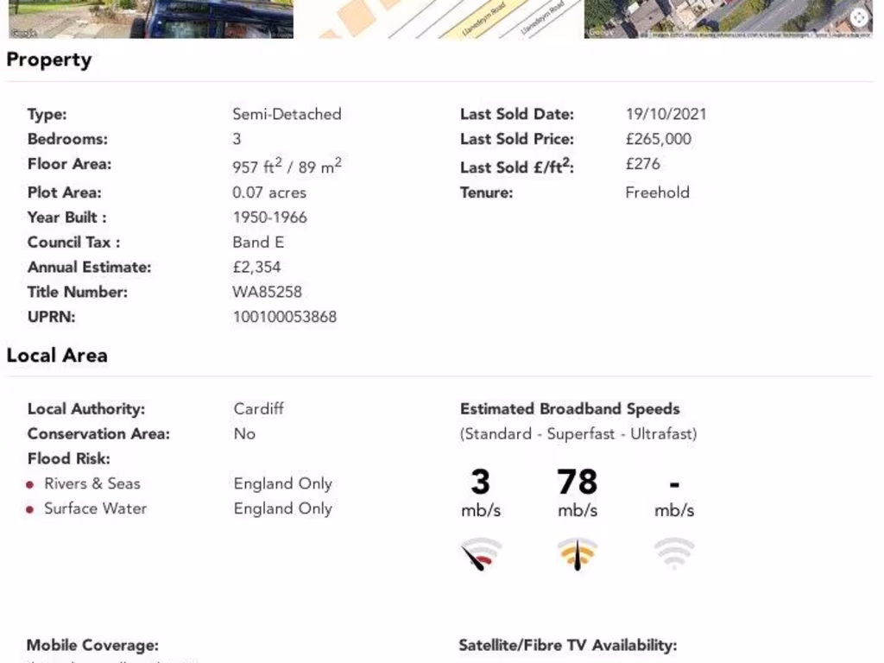Click the Satellite/Fibre TV Availability label
The width and height of the screenshot is (884, 663).
(x=567, y=645)
